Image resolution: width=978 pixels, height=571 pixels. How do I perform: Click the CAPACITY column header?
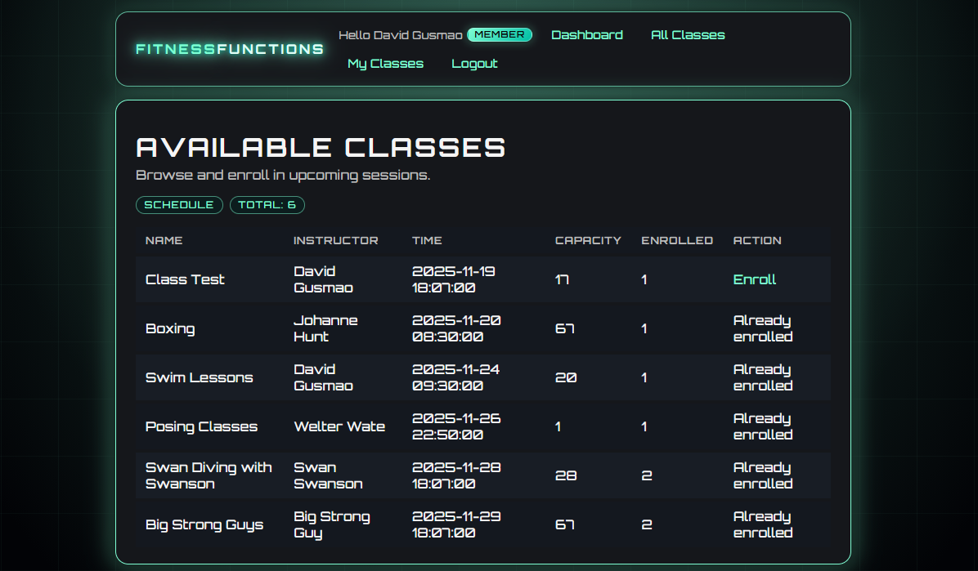(588, 240)
